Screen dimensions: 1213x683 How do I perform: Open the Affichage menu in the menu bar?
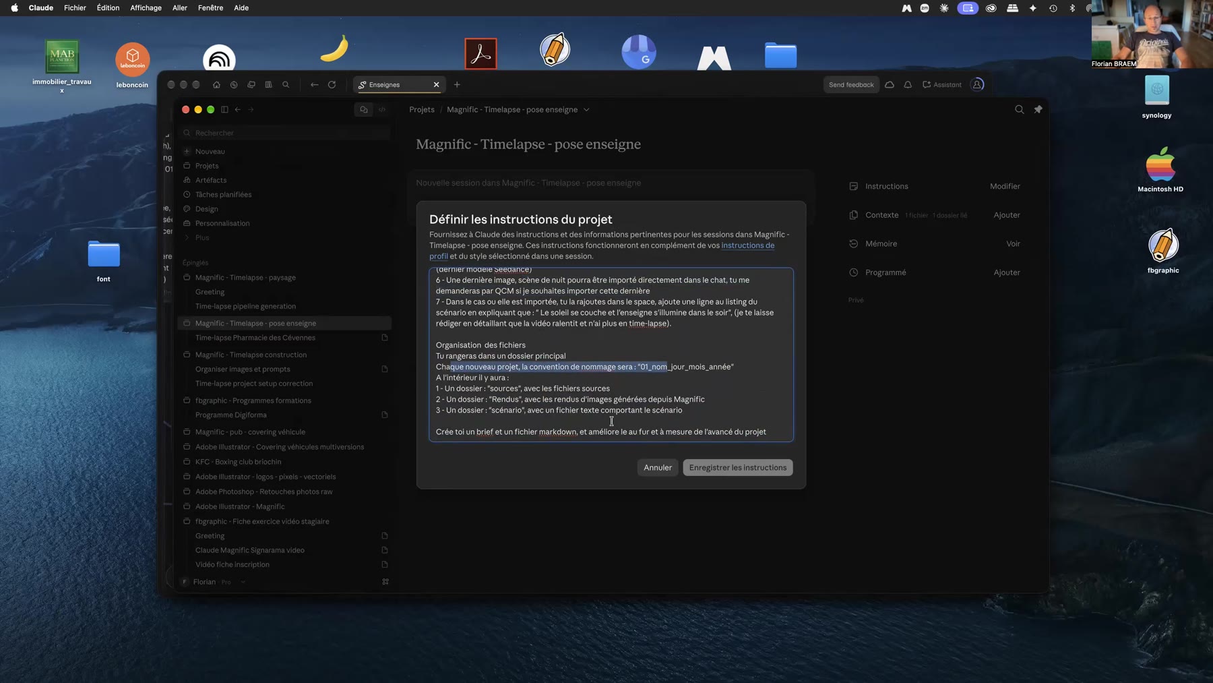click(x=146, y=8)
